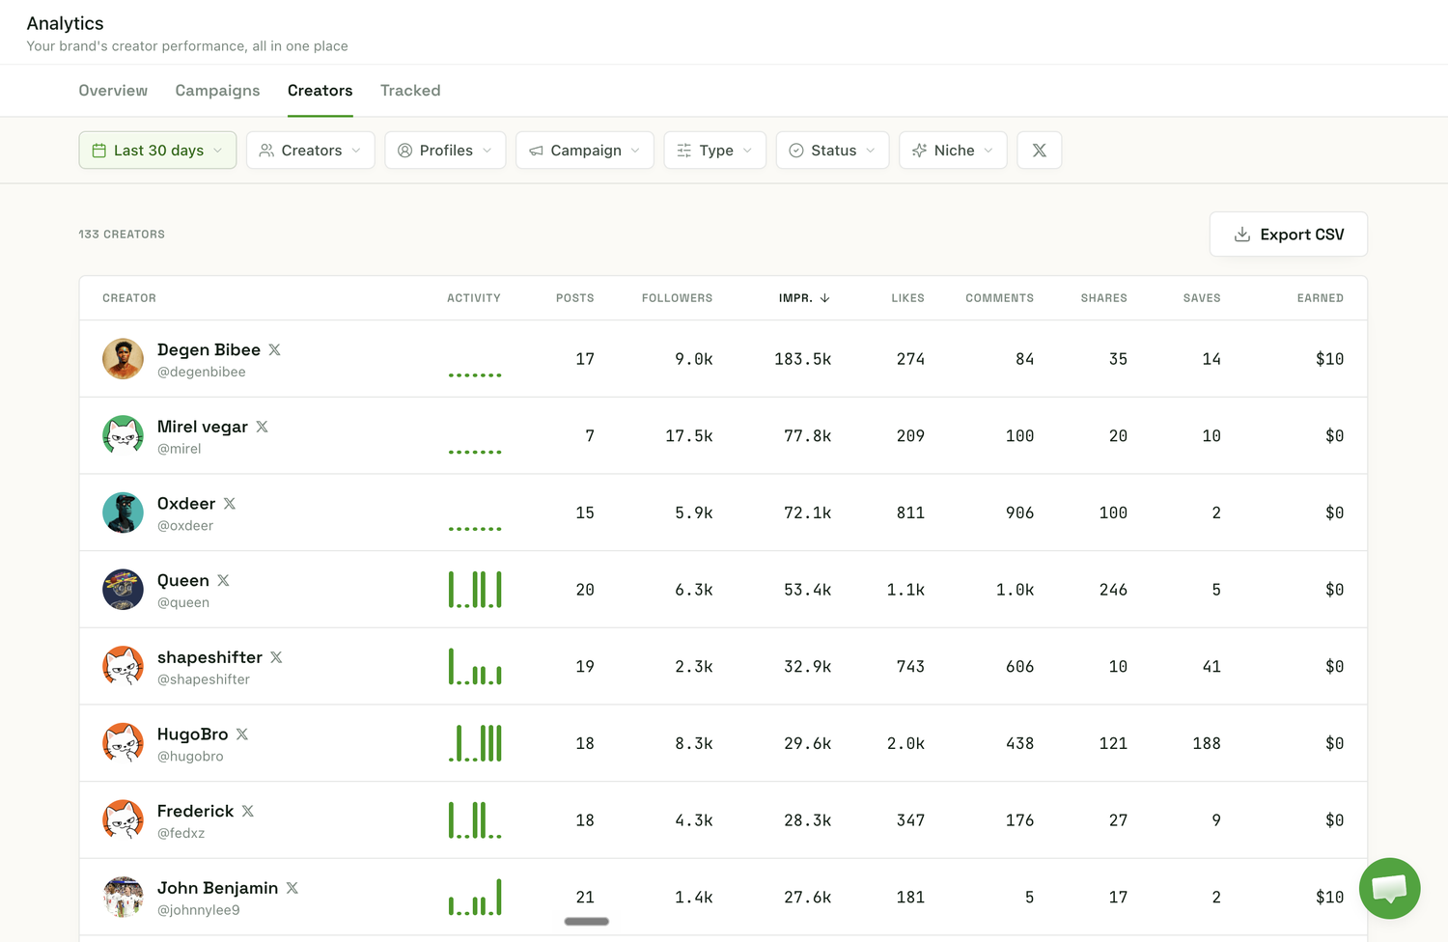Expand the Creators filter dropdown
This screenshot has width=1448, height=942.
tap(310, 151)
